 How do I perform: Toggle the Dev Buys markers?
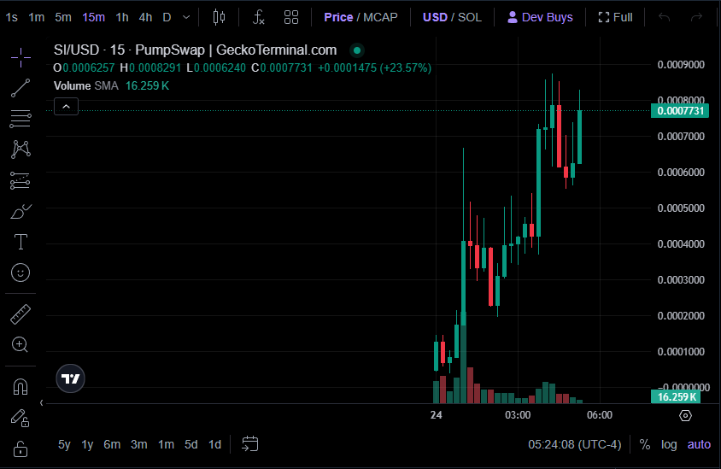point(540,17)
